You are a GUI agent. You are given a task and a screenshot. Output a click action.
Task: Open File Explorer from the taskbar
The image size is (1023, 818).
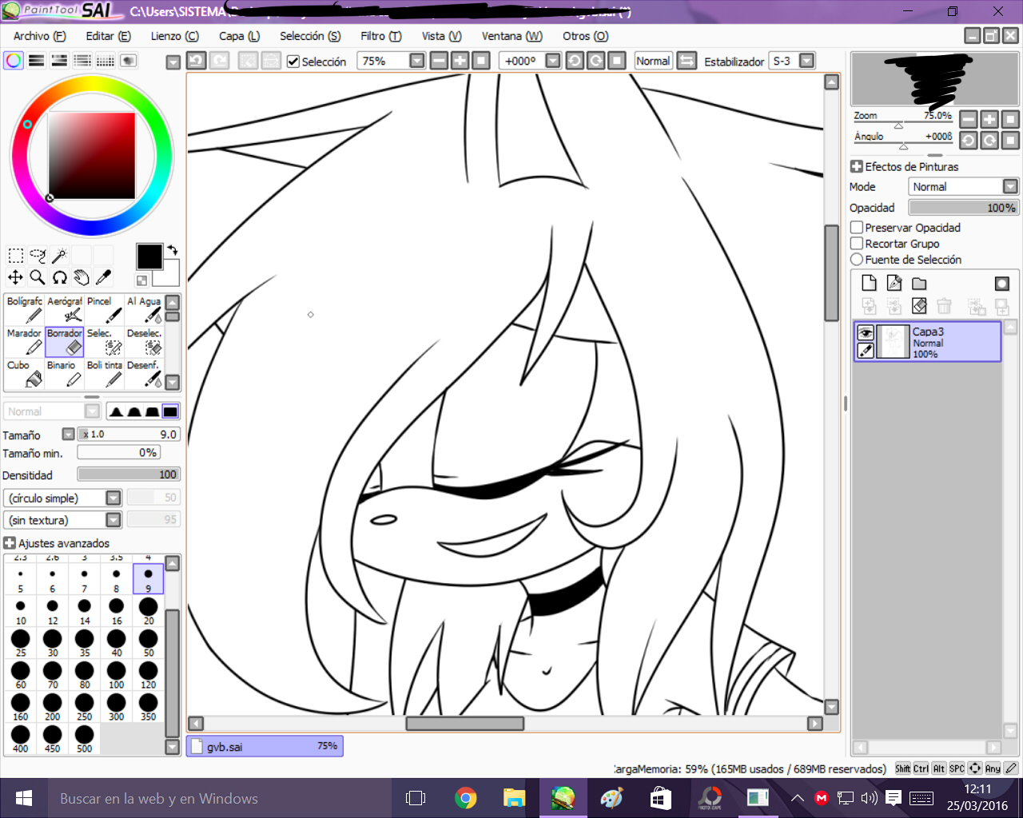pos(514,798)
